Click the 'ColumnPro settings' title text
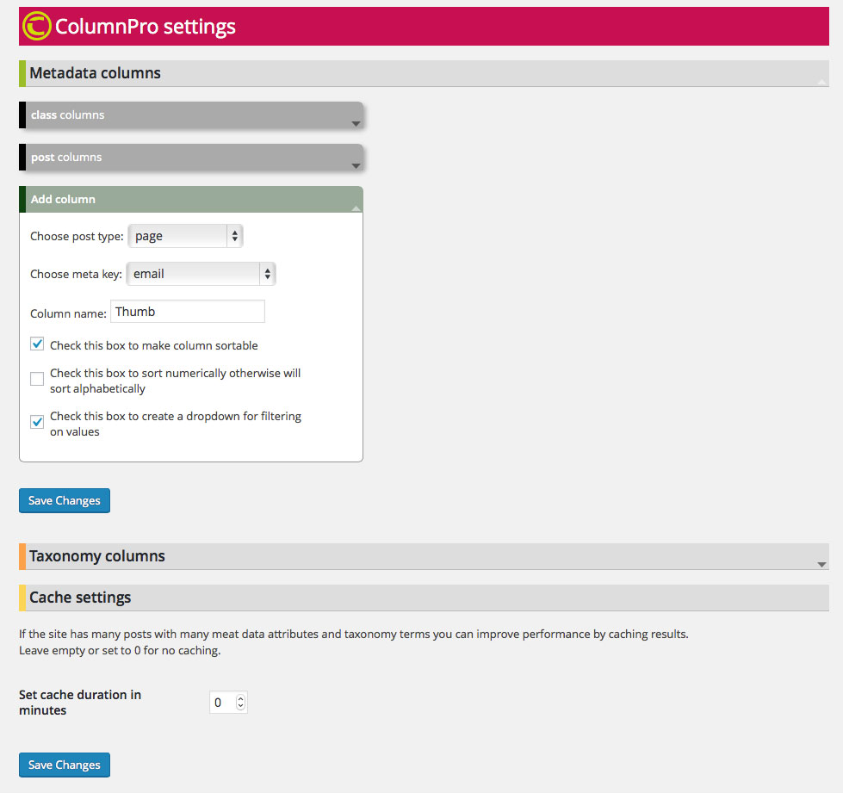Viewport: 843px width, 793px height. tap(146, 27)
